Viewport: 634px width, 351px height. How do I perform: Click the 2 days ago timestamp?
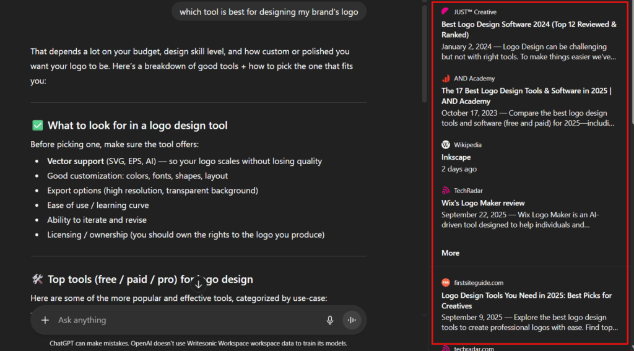pyautogui.click(x=459, y=169)
